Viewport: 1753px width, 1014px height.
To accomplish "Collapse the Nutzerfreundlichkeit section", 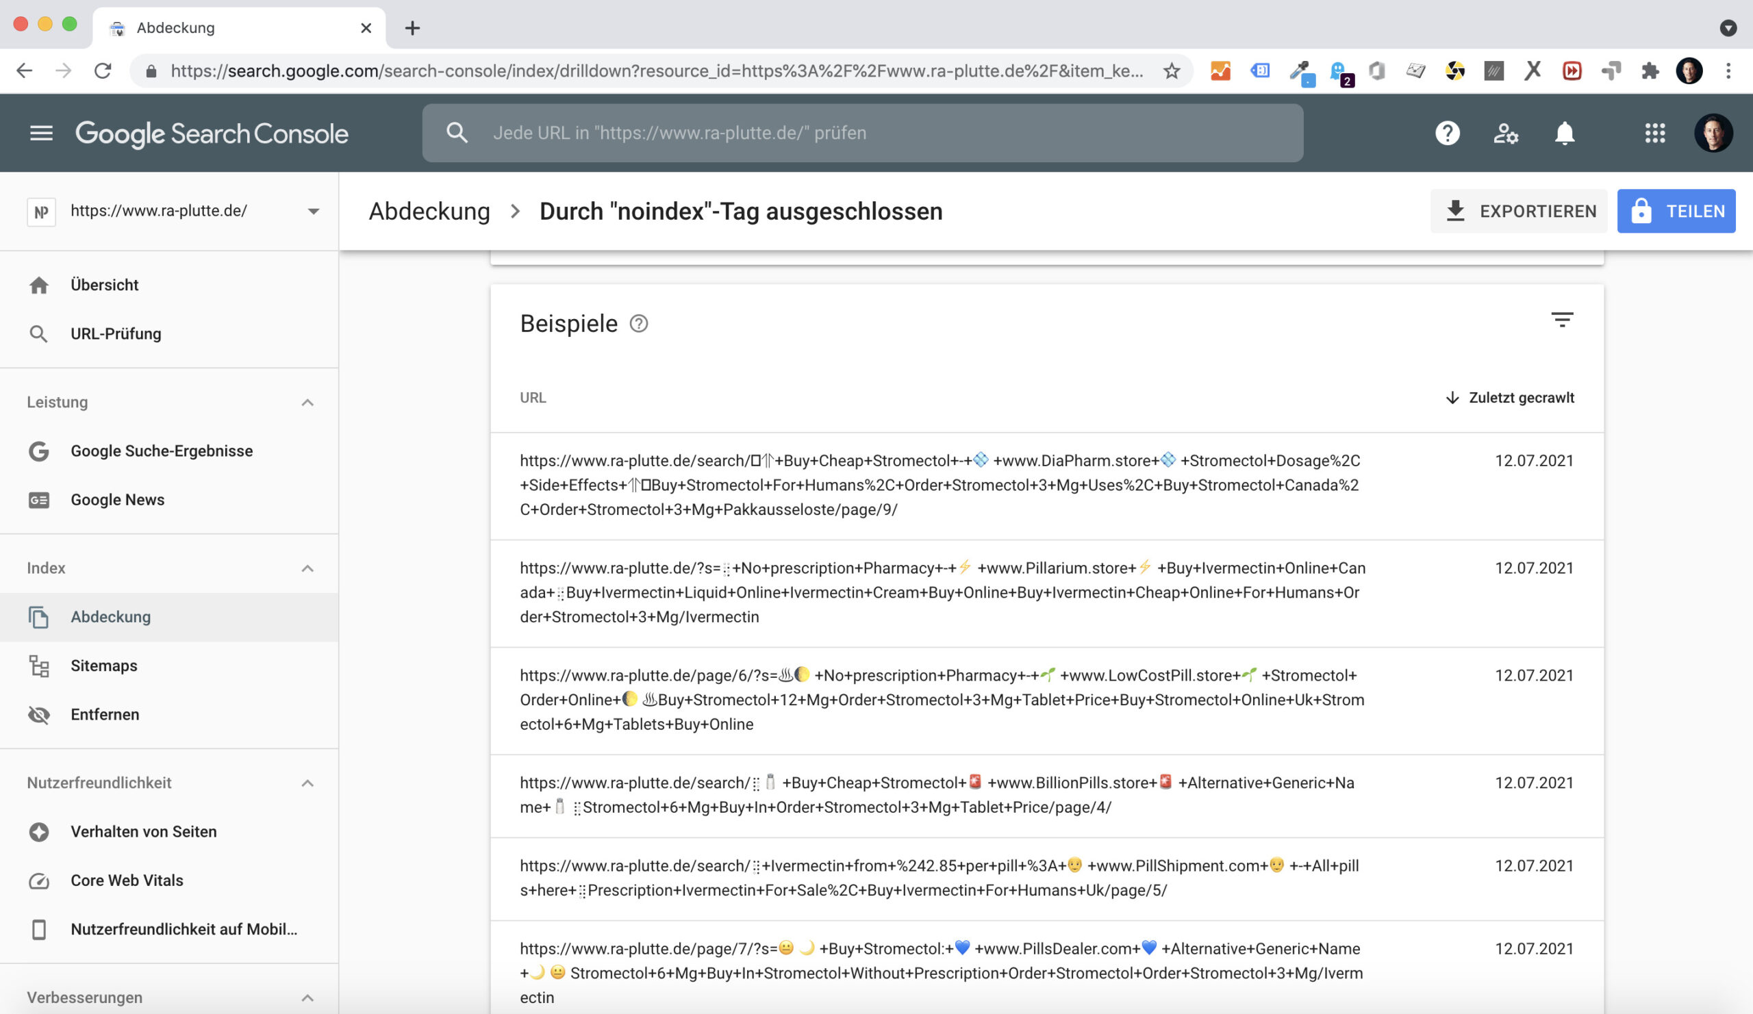I will (x=307, y=783).
